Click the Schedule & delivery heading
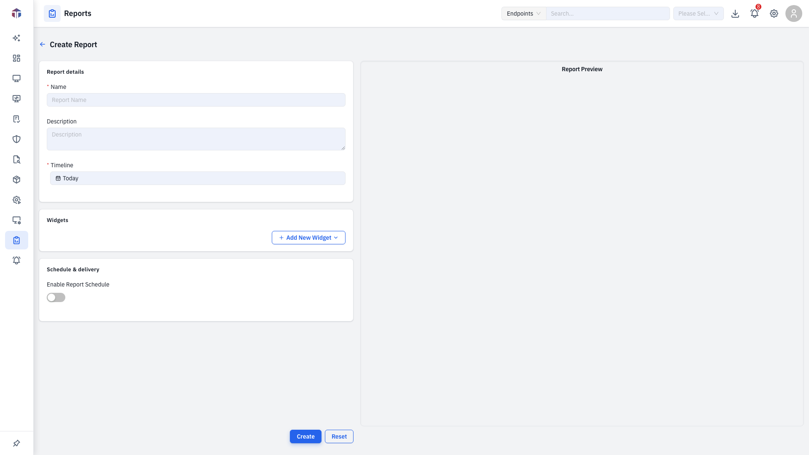 pyautogui.click(x=73, y=269)
